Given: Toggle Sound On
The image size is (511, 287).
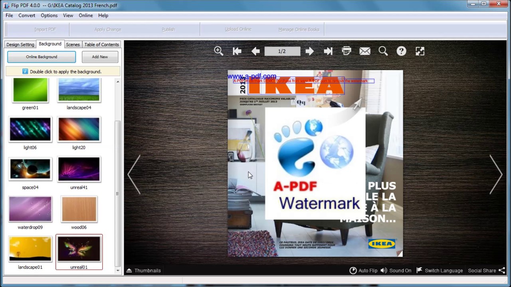Looking at the screenshot, I should coord(396,270).
